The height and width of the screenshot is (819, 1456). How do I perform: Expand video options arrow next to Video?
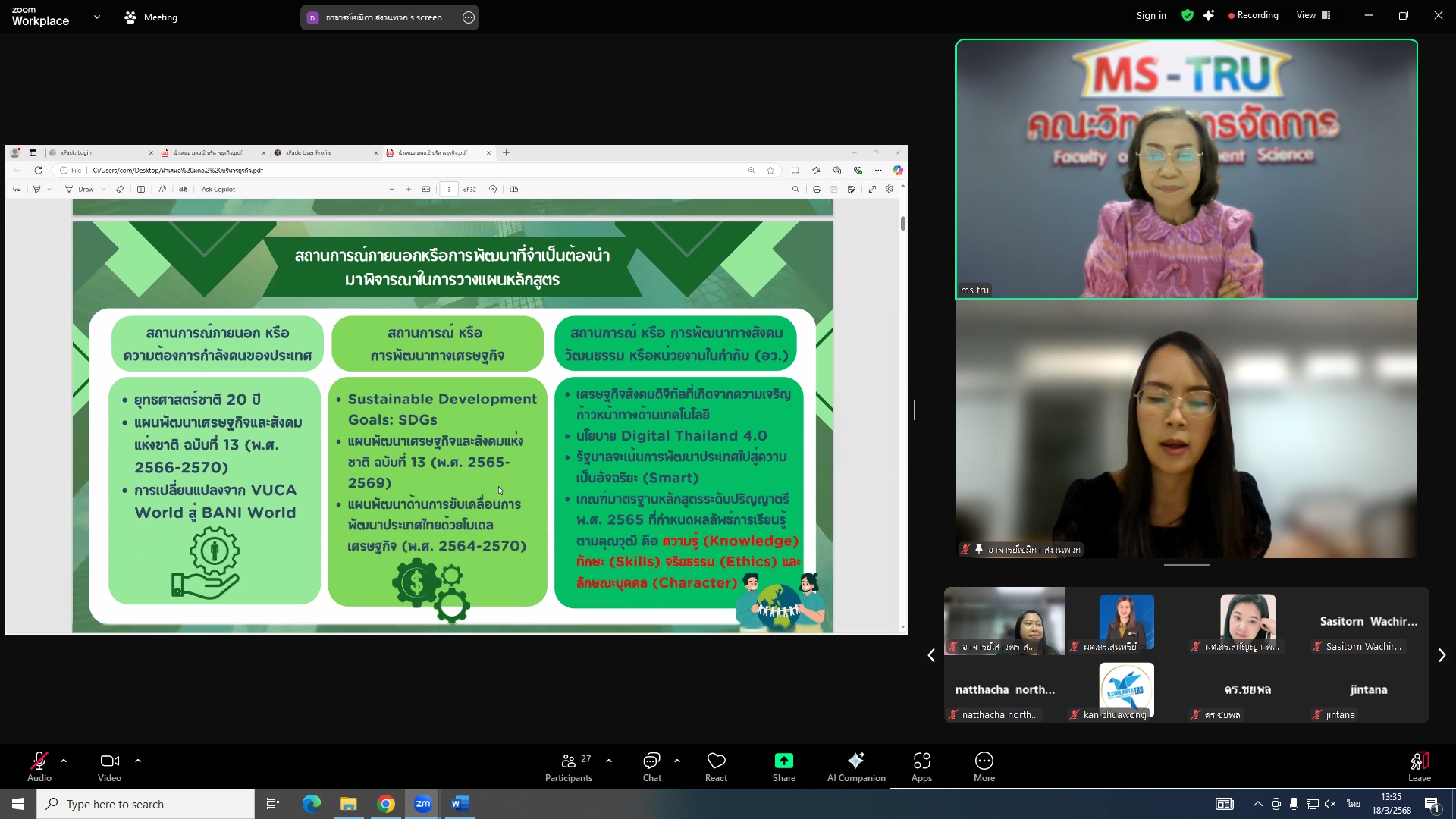[138, 760]
